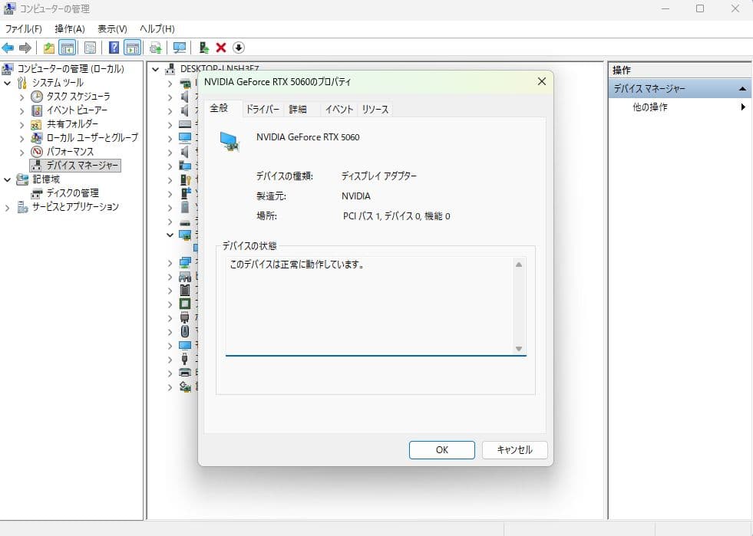
Task: Switch to the イベント tab
Action: [339, 110]
